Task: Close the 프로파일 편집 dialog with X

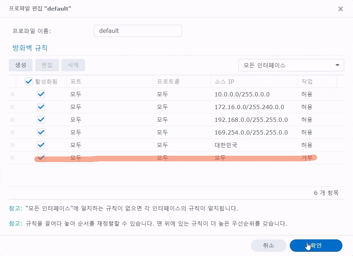Action: tap(340, 9)
